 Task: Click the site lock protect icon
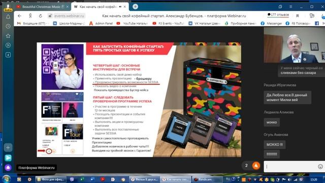click(50, 16)
